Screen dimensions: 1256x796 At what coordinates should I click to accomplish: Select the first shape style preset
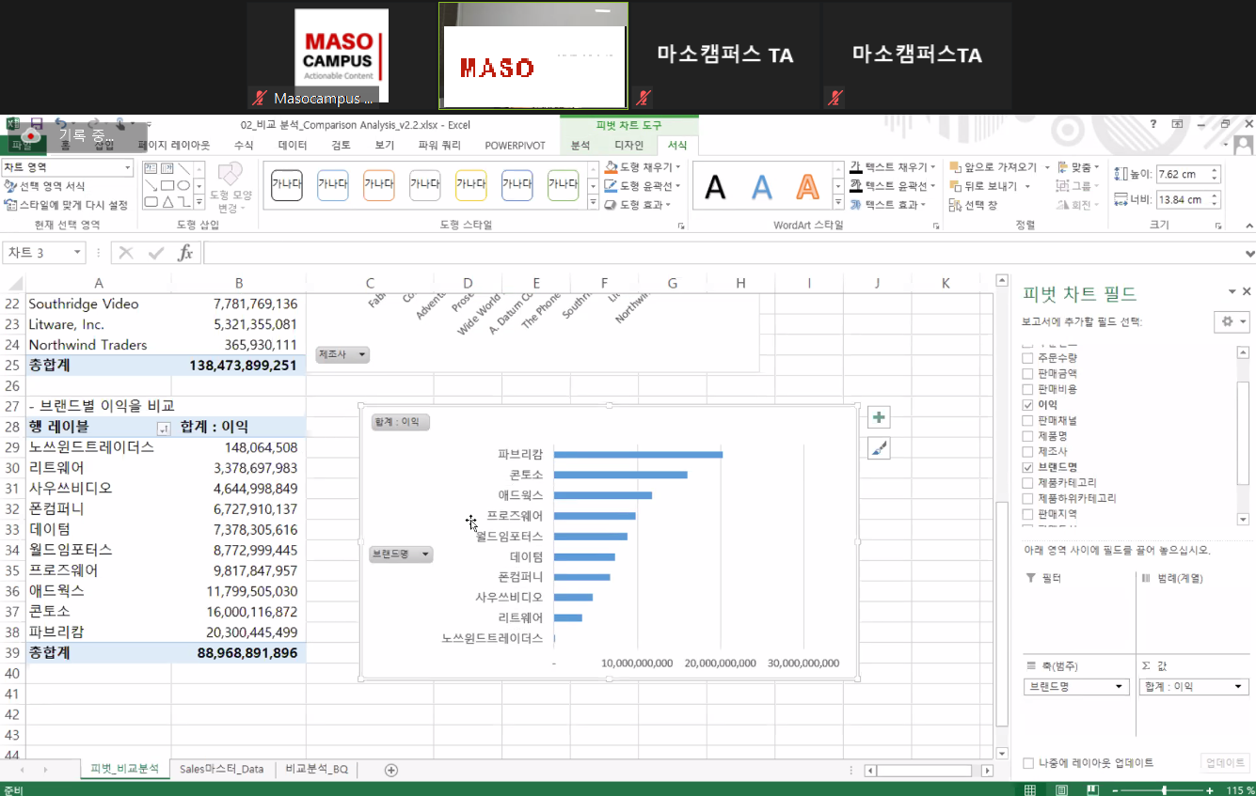click(287, 185)
